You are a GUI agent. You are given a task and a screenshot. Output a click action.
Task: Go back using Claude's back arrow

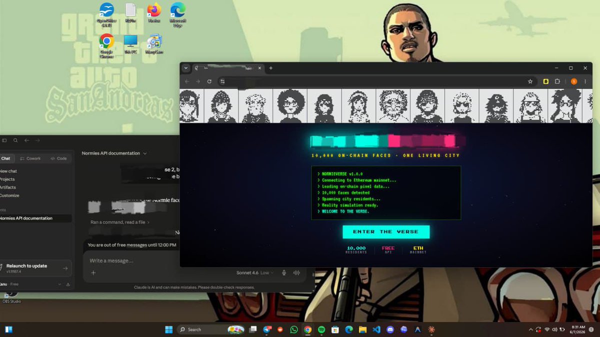(x=27, y=141)
